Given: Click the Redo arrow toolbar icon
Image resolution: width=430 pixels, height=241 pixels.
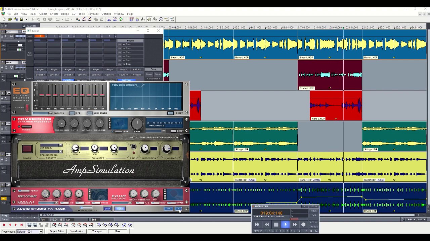Looking at the screenshot, I should (x=67, y=19).
